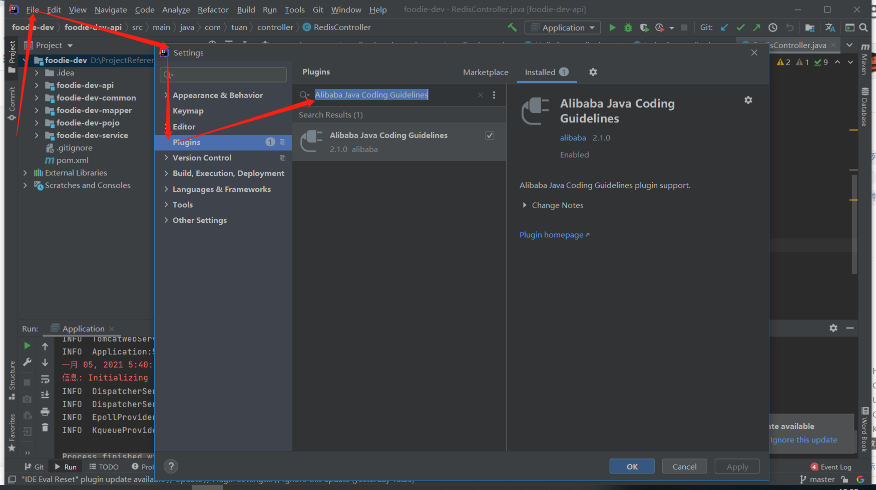
Task: Open Search Everywhere magnifier icon
Action: 863,27
